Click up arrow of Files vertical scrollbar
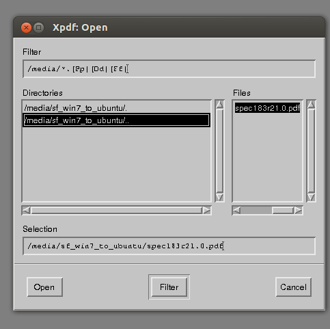 311,105
